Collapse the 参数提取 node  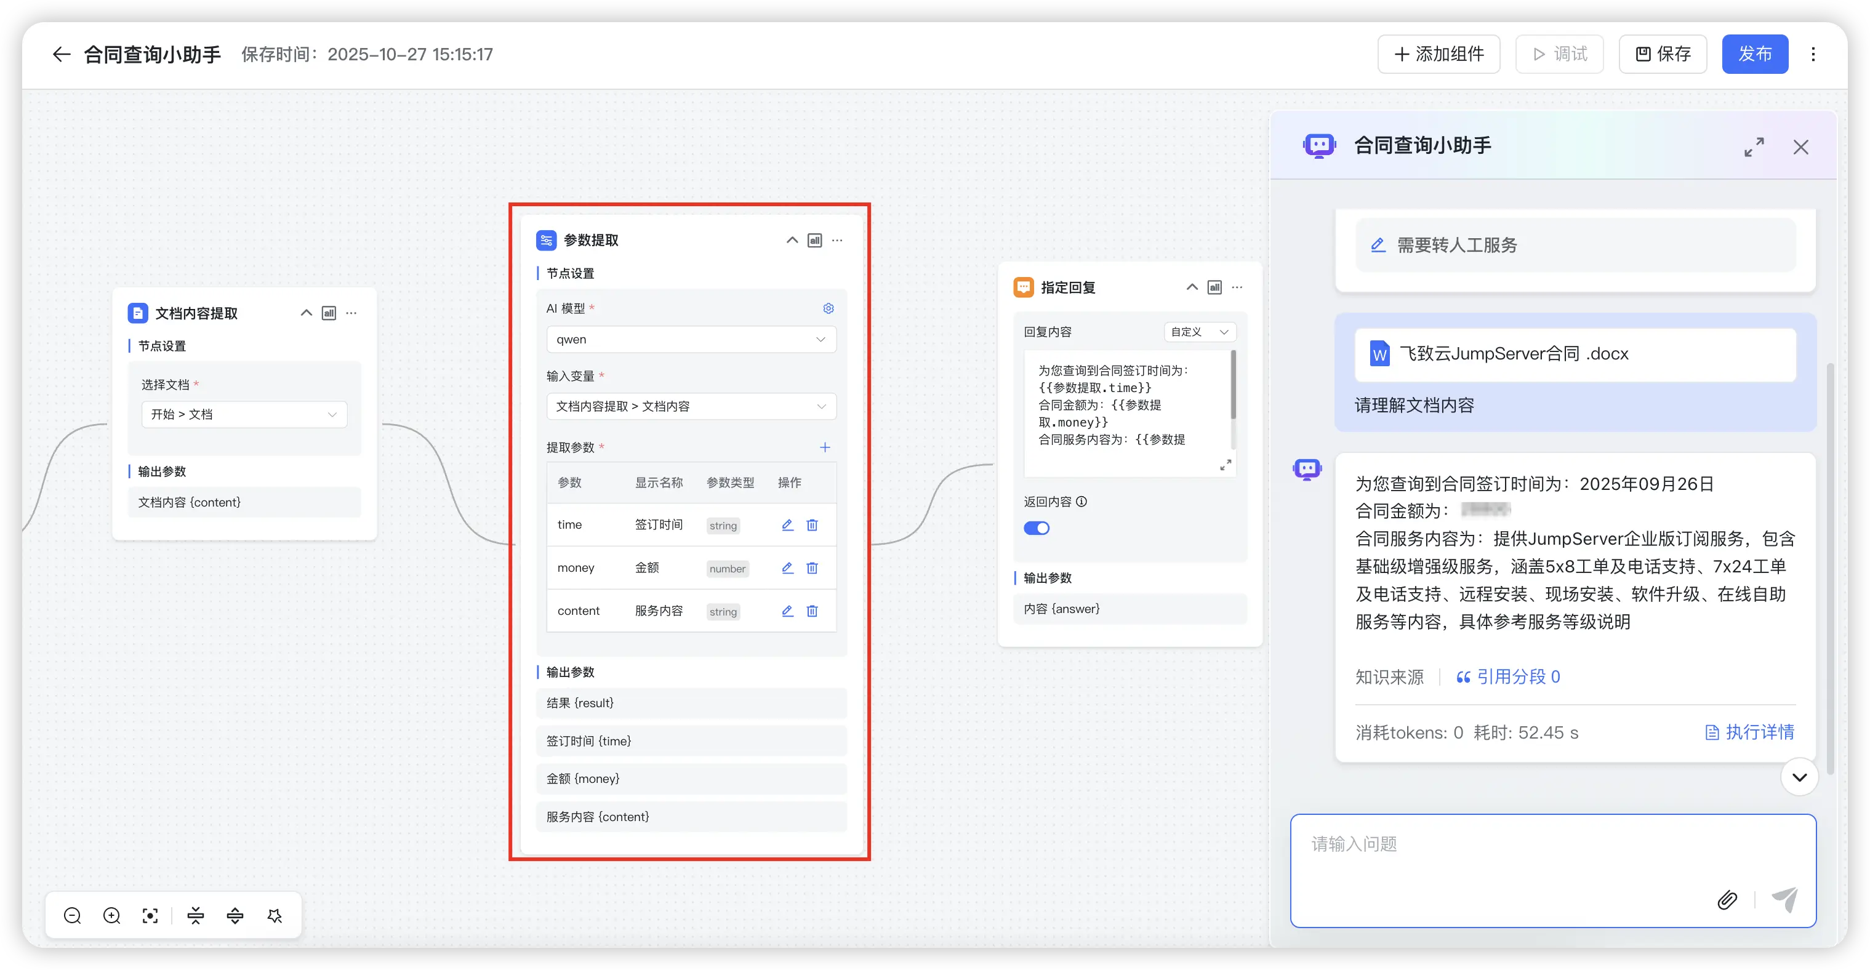792,240
